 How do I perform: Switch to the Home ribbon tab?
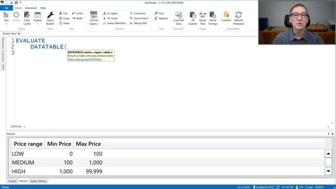(18, 8)
